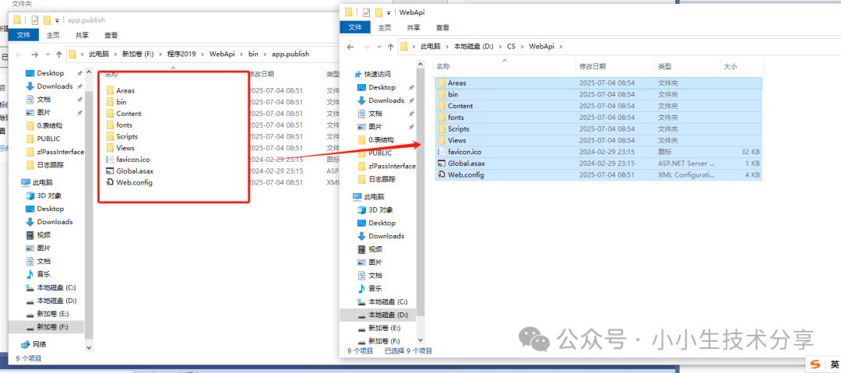Select 3D 对象 in WebApi navigation pane
This screenshot has height=373, width=841.
point(375,209)
